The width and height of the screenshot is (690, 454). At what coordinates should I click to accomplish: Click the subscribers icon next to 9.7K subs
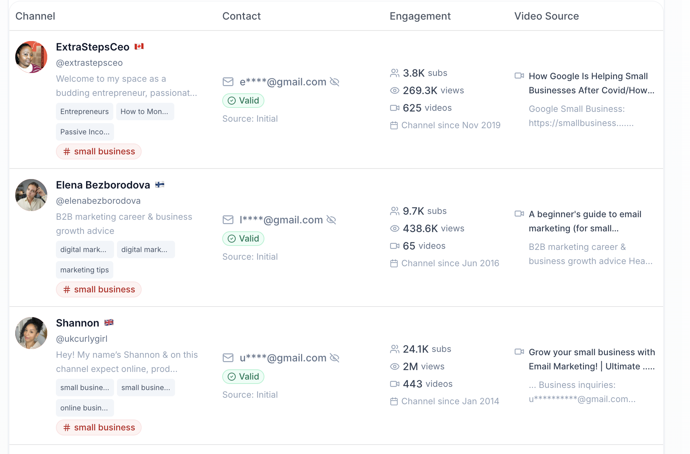(394, 211)
